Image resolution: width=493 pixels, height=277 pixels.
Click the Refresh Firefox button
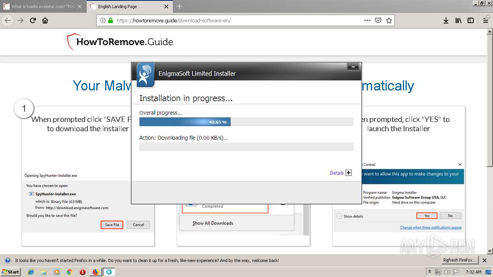[x=460, y=260]
